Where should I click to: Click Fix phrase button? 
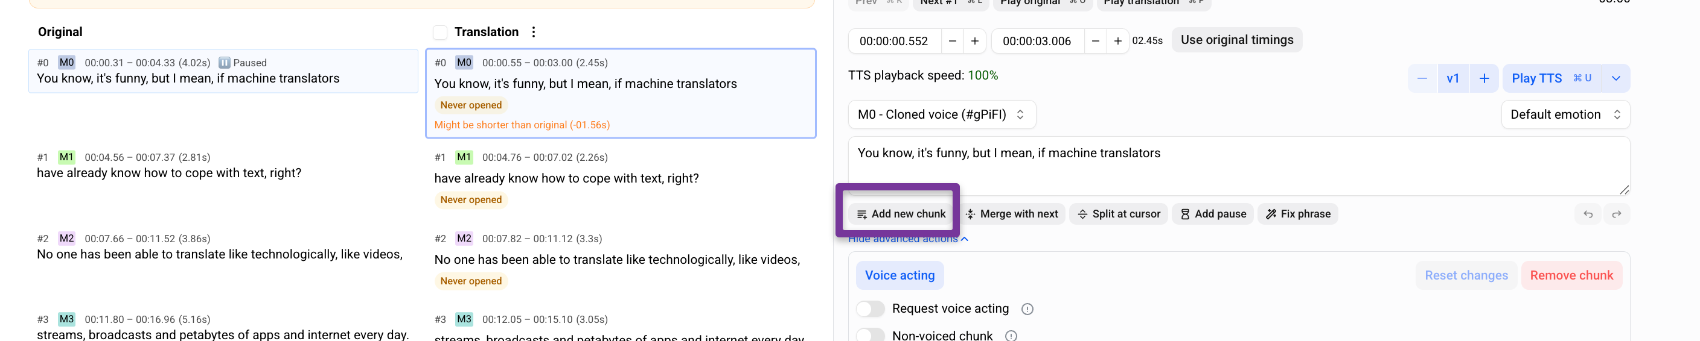(x=1298, y=214)
